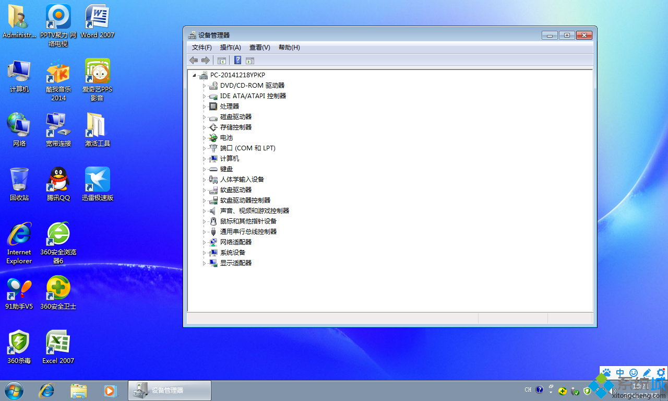This screenshot has height=401, width=668.
Task: Click the Forward arrow in Device Manager toolbar
Action: (206, 61)
